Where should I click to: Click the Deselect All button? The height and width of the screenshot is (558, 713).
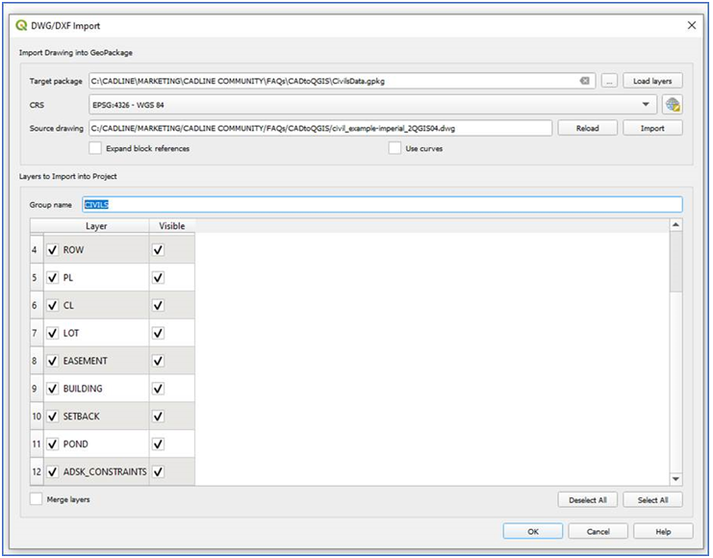pos(588,499)
